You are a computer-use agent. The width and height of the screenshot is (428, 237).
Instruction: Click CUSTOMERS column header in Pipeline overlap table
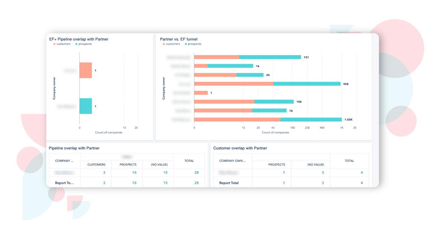96,165
